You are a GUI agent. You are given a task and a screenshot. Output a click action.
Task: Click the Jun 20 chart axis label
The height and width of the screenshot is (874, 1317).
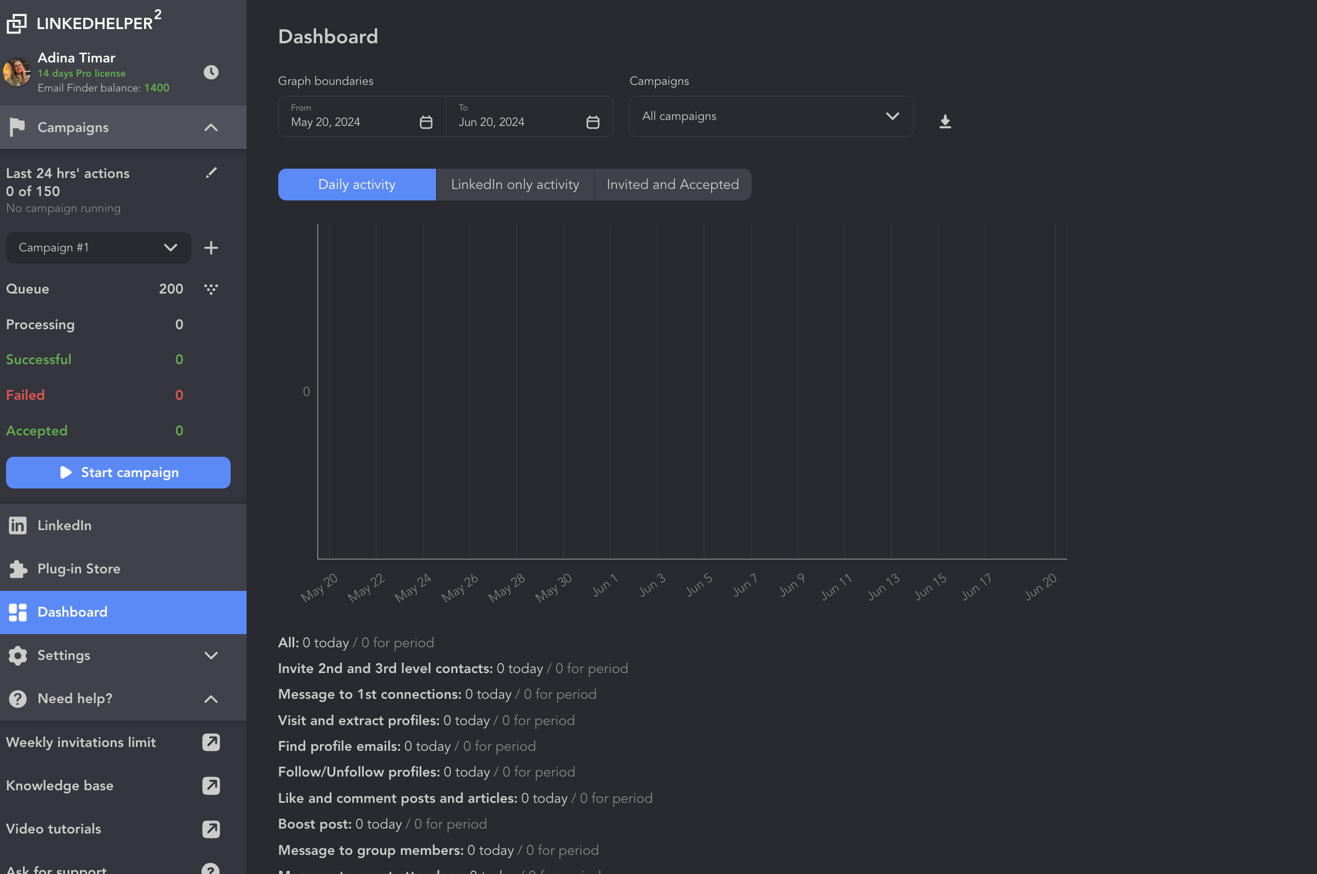[1041, 587]
